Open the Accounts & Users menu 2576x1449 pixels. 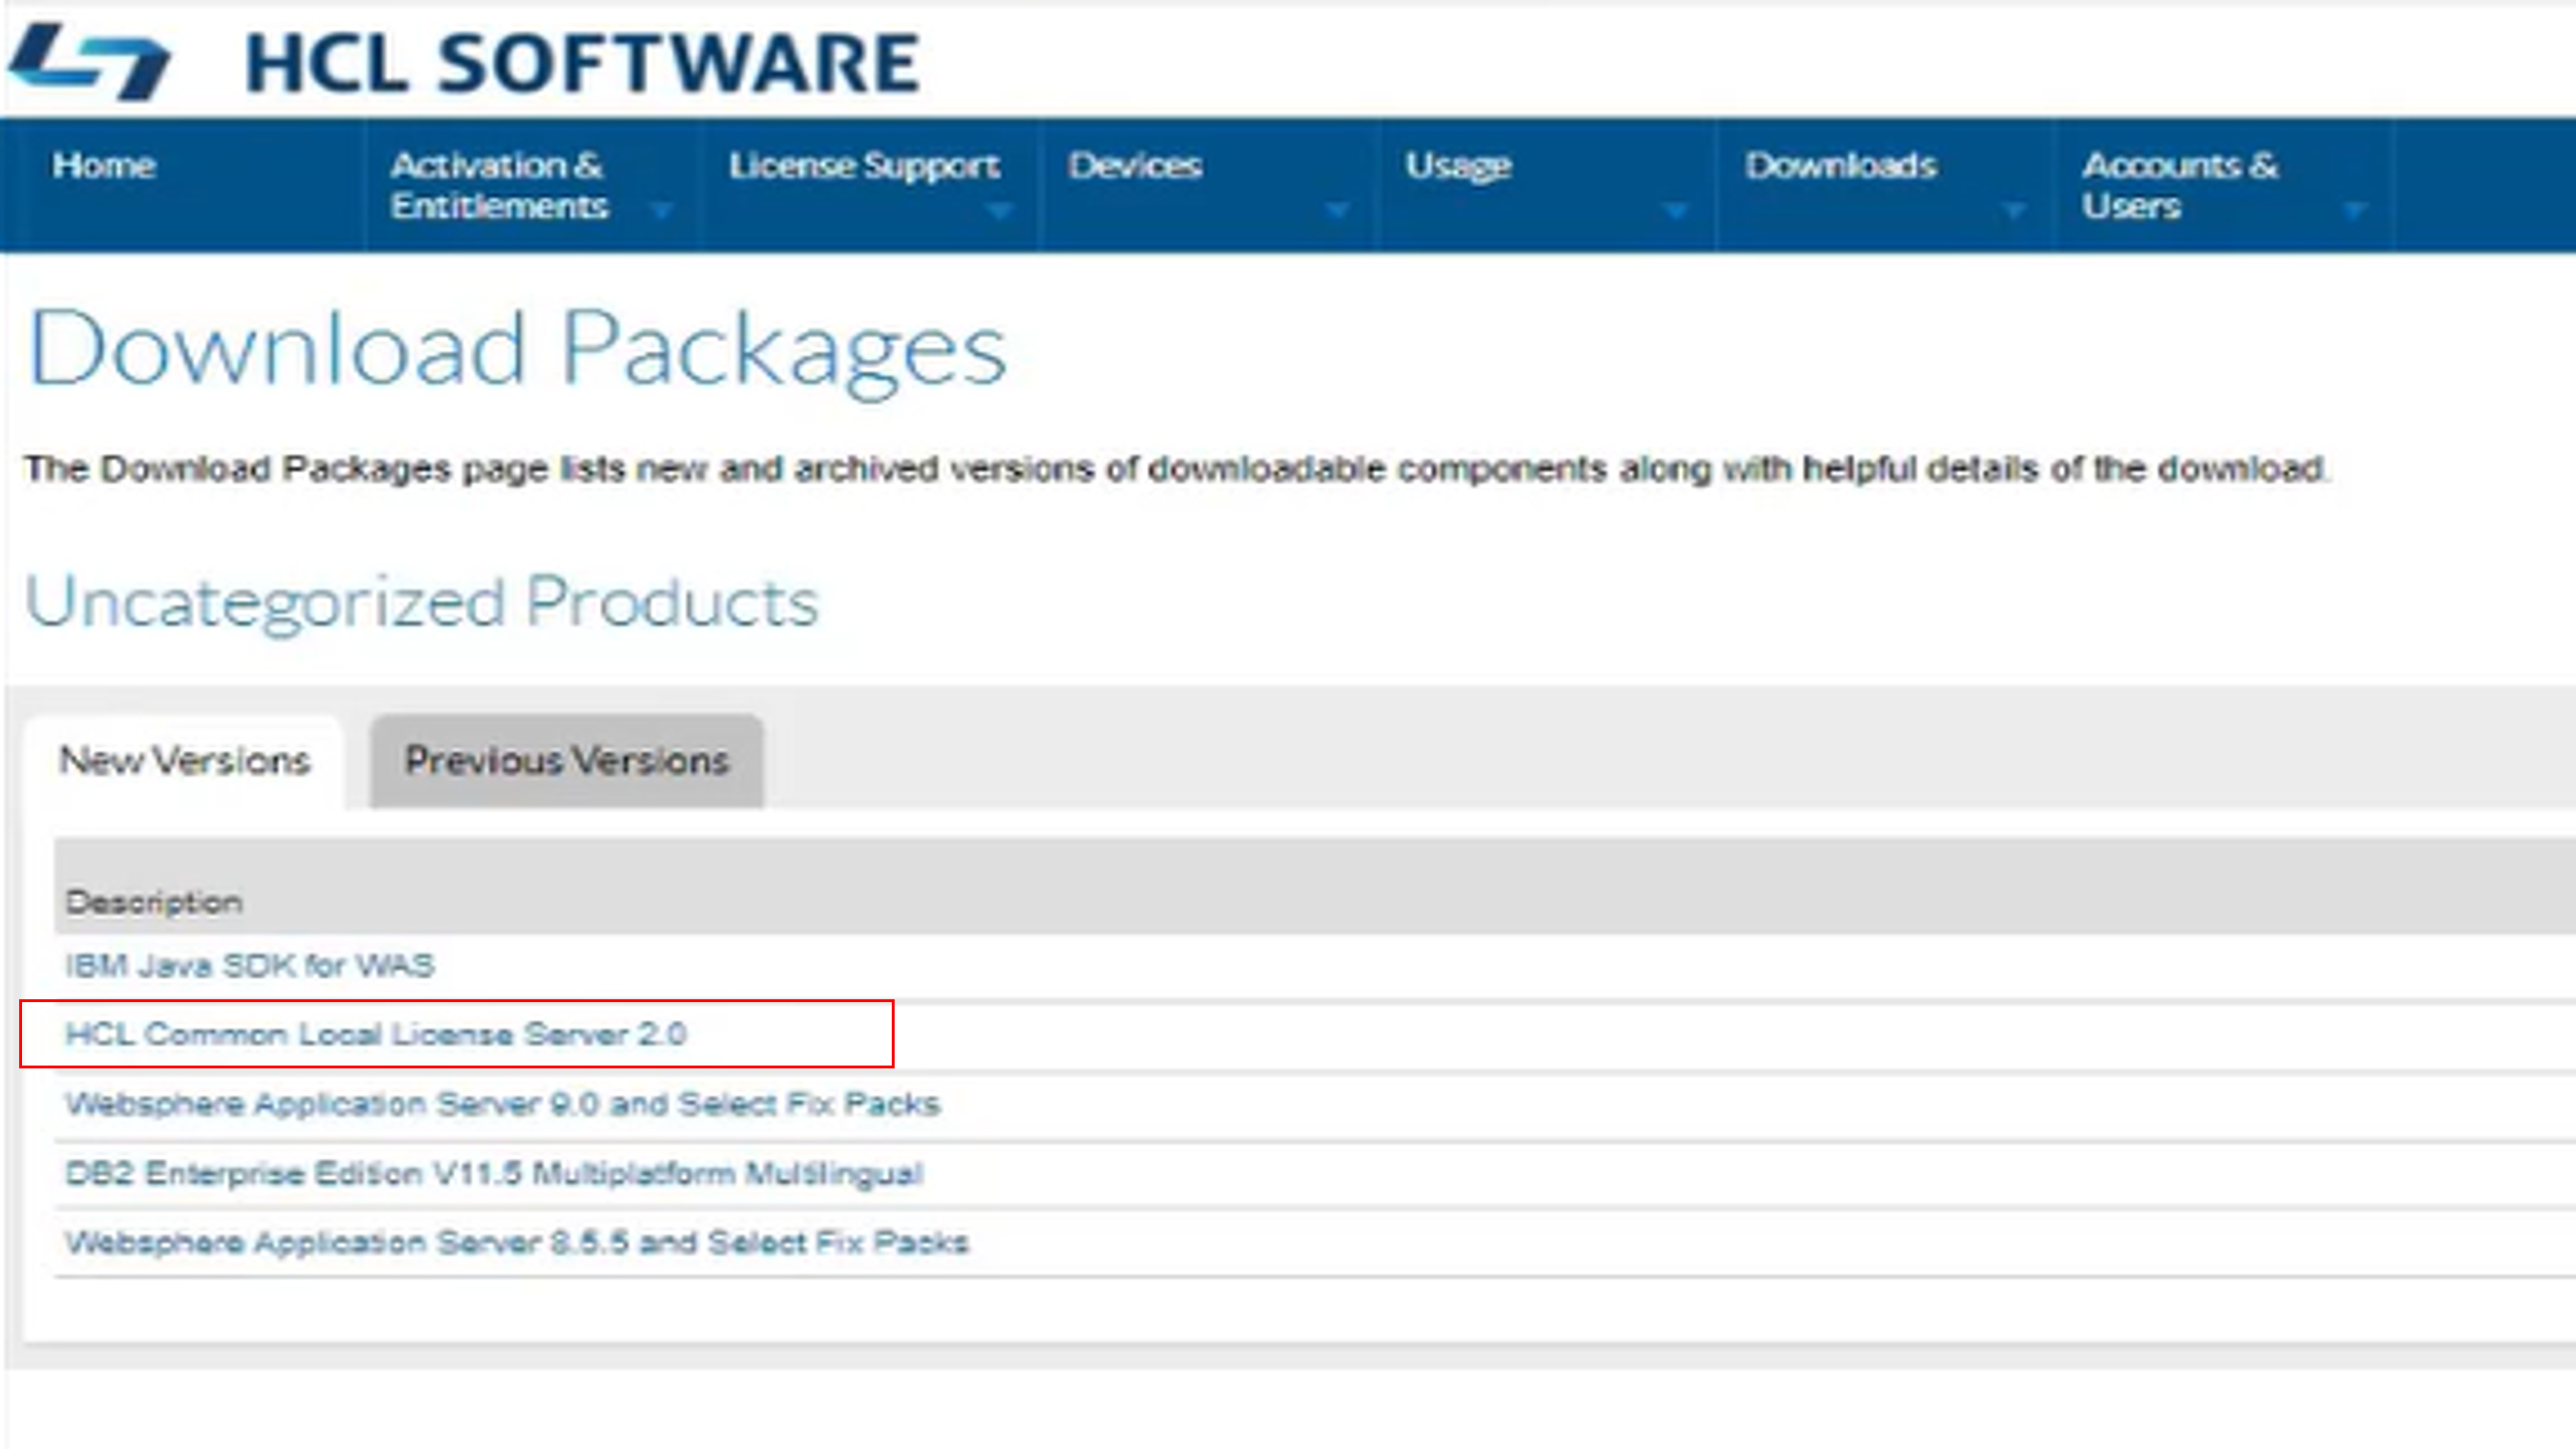click(2180, 185)
